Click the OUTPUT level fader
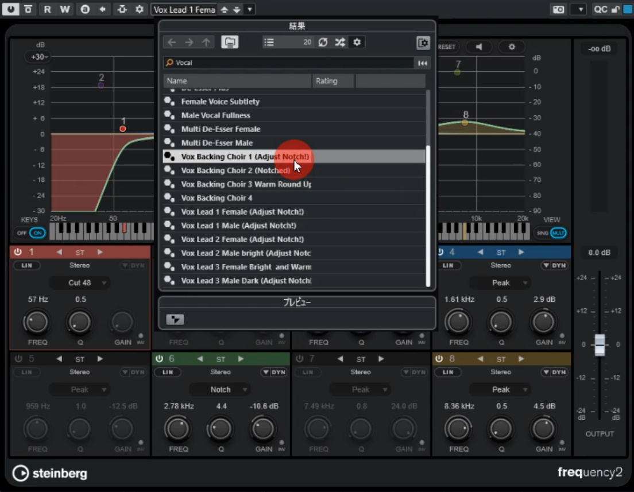 pyautogui.click(x=599, y=344)
